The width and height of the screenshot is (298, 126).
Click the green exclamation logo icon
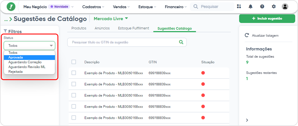point(11,7)
